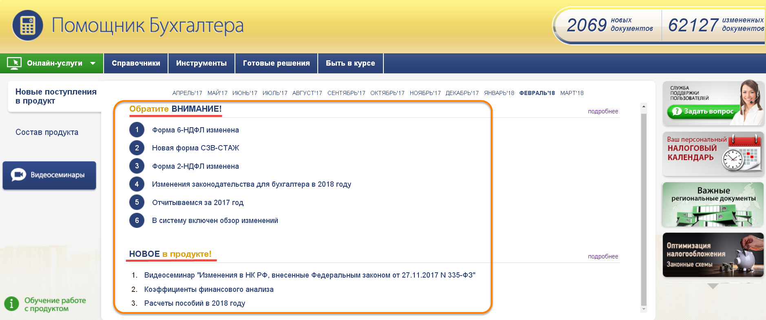Open the Налоговый календарь banner
This screenshot has width=766, height=320.
point(713,154)
